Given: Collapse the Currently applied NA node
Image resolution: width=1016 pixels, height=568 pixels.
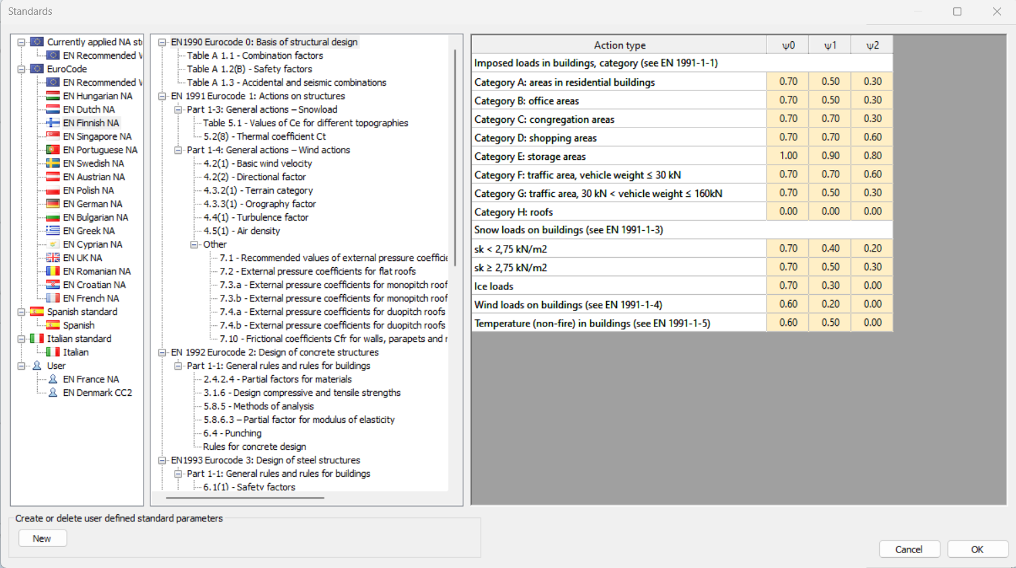Looking at the screenshot, I should (x=21, y=42).
